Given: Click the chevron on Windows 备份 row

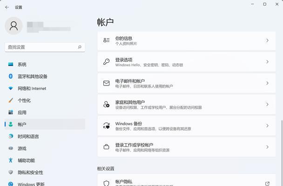Looking at the screenshot, I should click(x=267, y=126).
